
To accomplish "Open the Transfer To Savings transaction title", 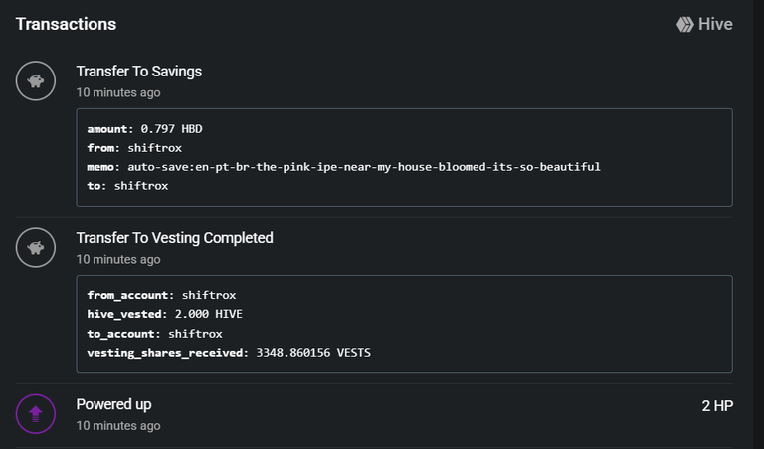I will point(139,71).
